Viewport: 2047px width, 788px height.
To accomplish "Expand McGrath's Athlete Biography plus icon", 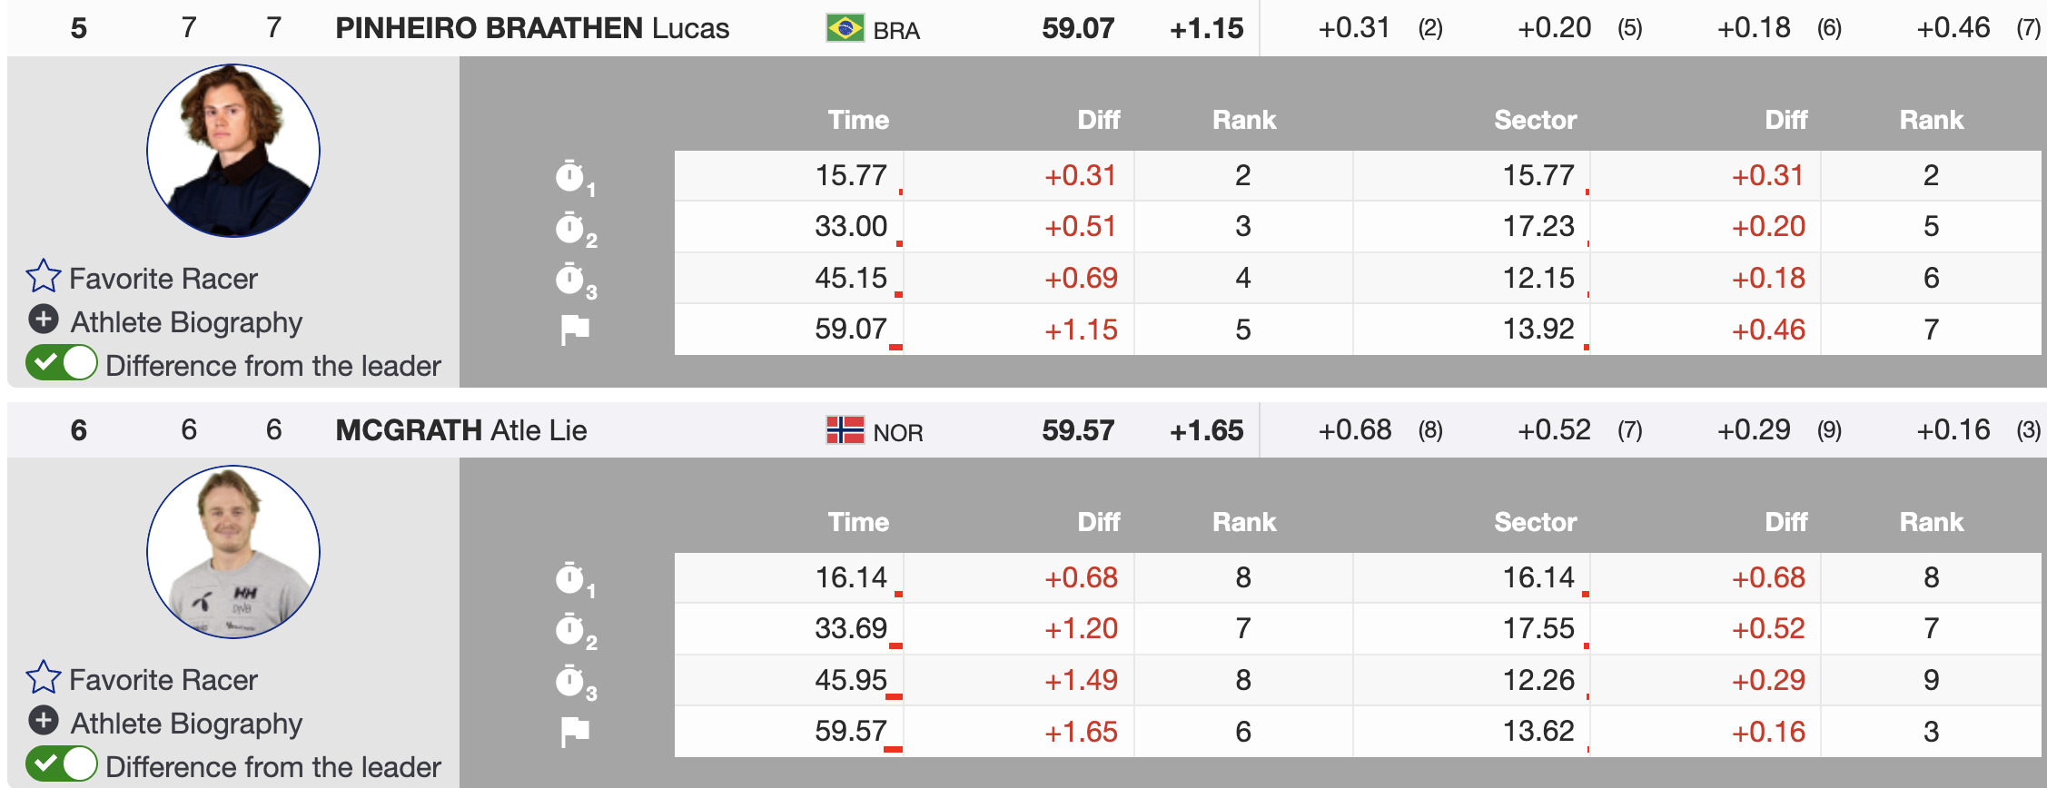I will point(43,722).
